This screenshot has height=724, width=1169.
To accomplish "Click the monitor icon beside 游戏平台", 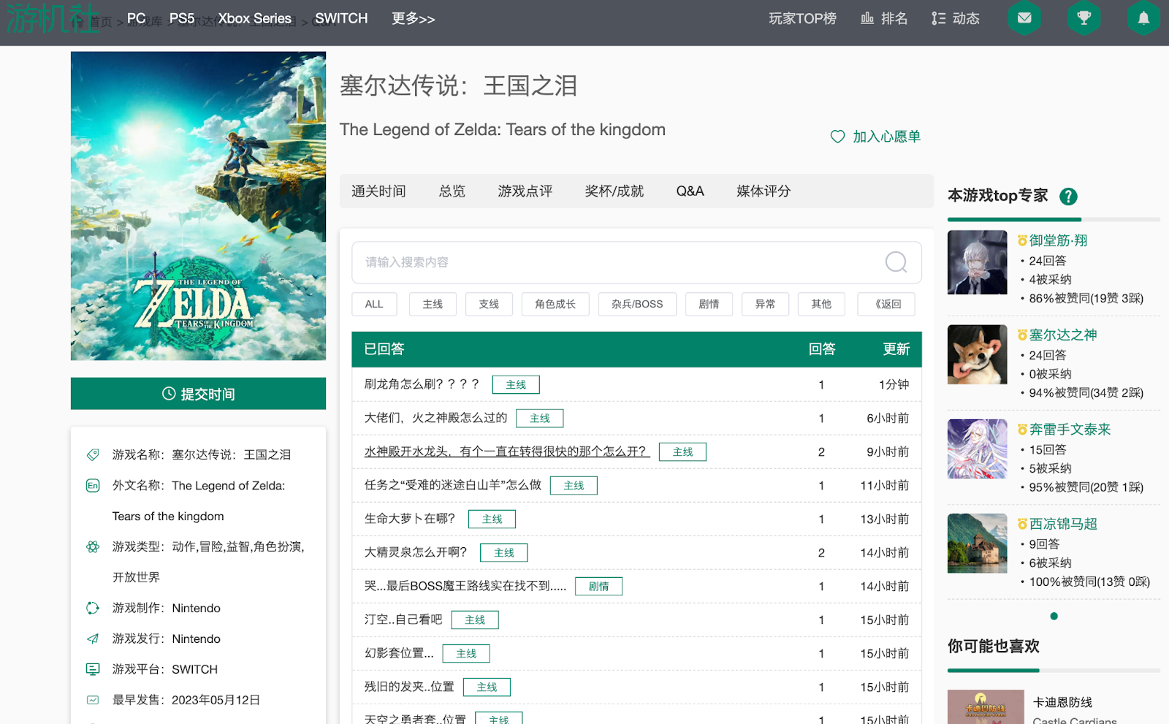I will 93,669.
